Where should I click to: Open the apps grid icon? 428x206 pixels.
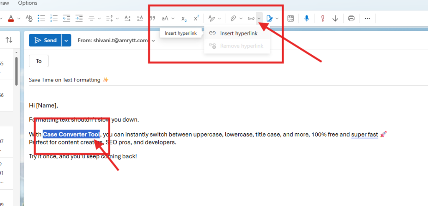(291, 18)
